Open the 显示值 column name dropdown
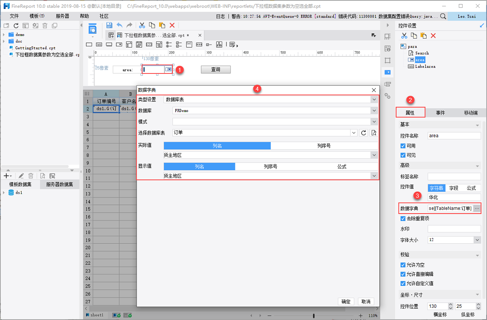Screen dimensions: 487x320 tap(374, 176)
